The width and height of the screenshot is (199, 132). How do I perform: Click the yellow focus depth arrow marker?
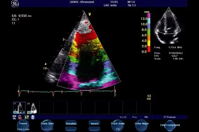[46, 63]
